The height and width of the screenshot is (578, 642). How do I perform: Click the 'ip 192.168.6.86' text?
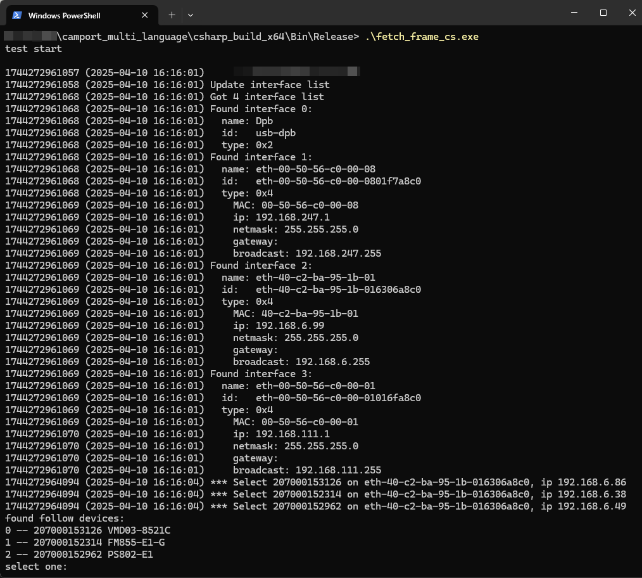click(584, 482)
